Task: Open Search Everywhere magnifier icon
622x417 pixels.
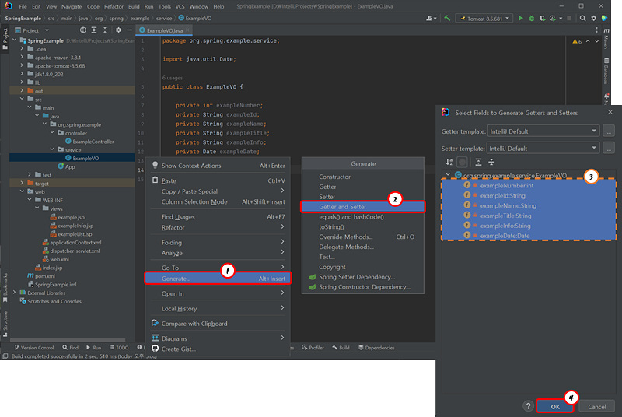Action: (582, 18)
